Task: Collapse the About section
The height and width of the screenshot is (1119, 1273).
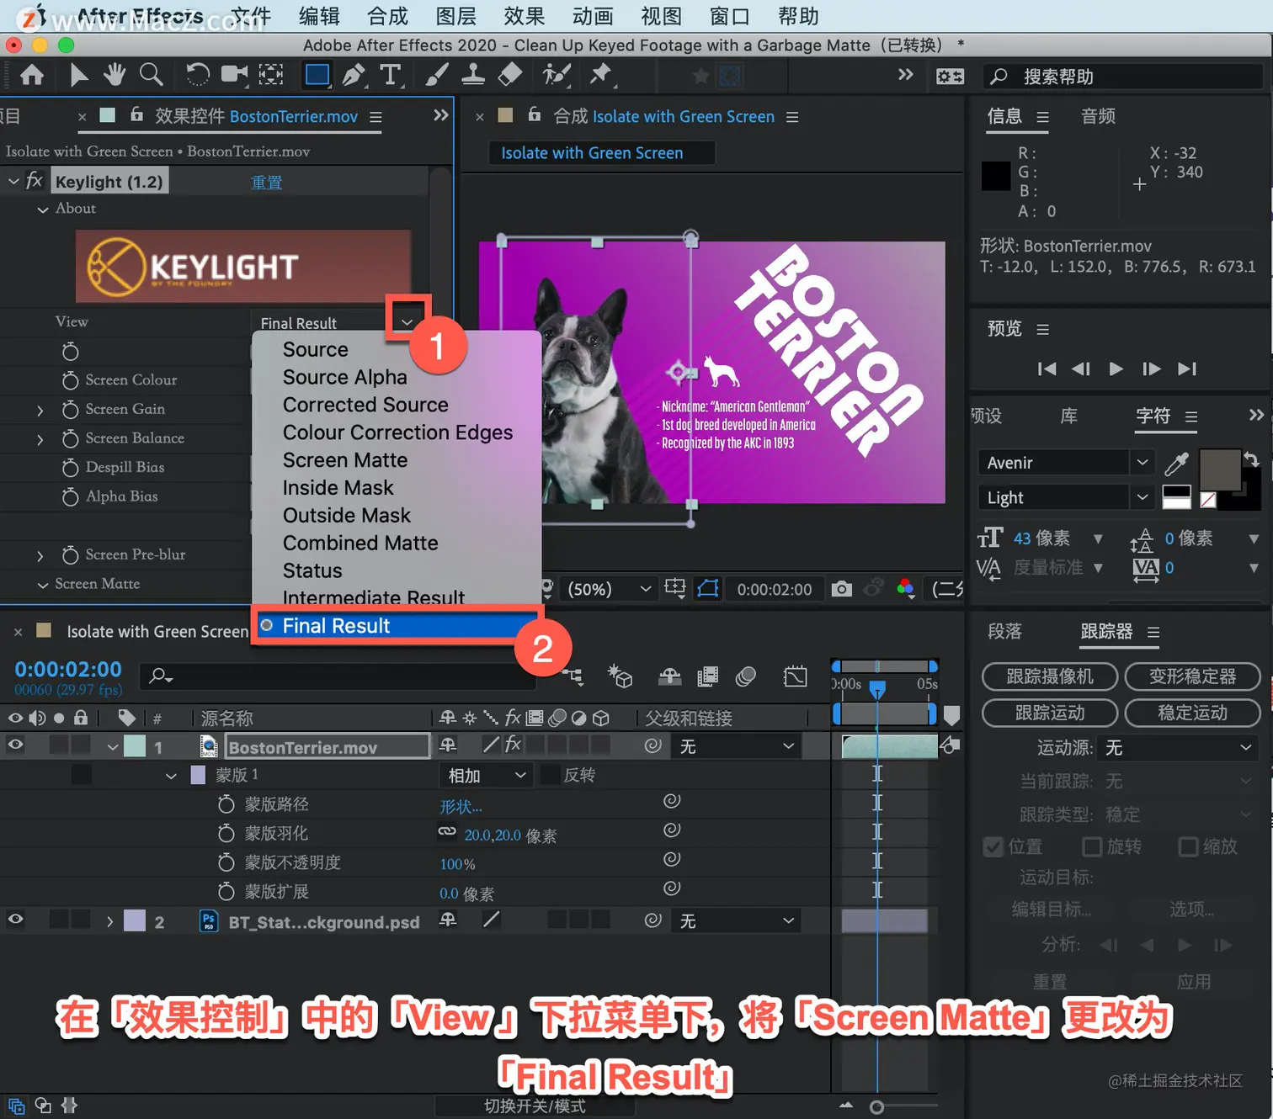Action: point(42,209)
